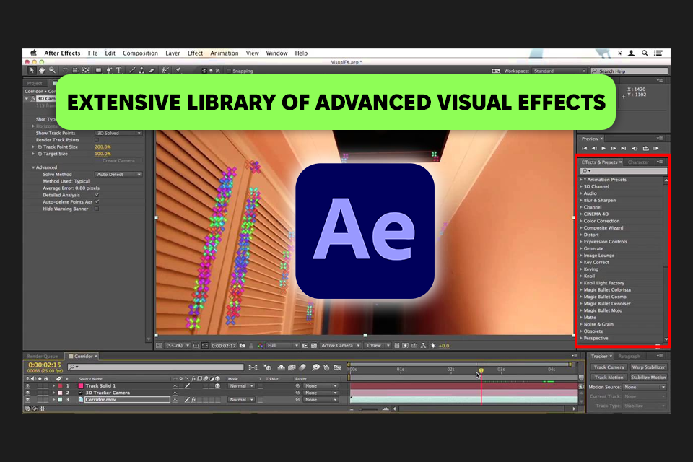Expand Blur & Sharpen effects category
Image resolution: width=693 pixels, height=462 pixels.
580,200
